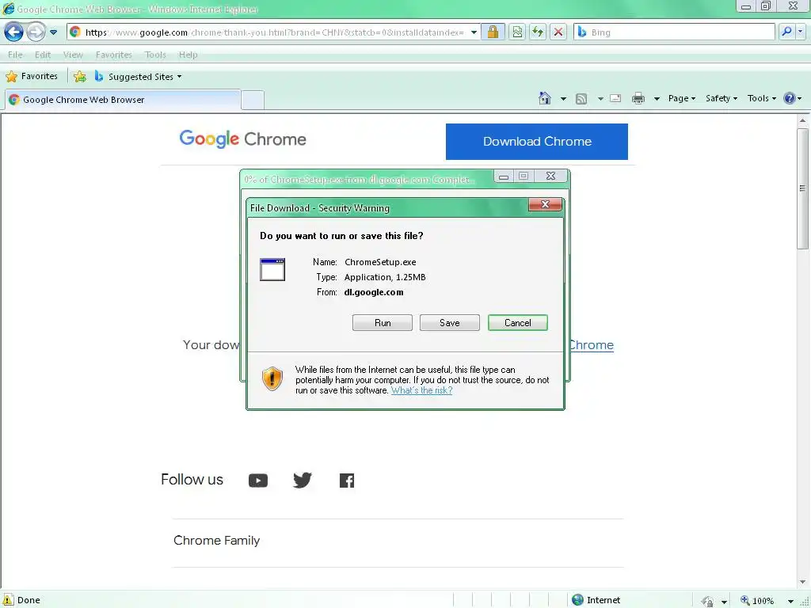Image resolution: width=811 pixels, height=608 pixels.
Task: Expand the zoom level dropdown arrow
Action: [790, 601]
